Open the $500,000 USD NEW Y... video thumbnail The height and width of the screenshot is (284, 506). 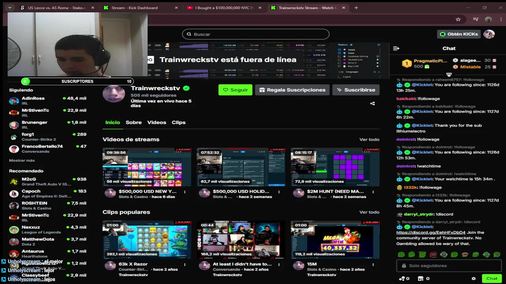tap(147, 167)
